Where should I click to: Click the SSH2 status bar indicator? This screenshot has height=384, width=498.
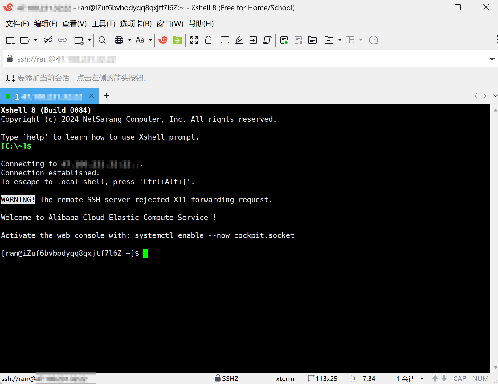coord(227,378)
